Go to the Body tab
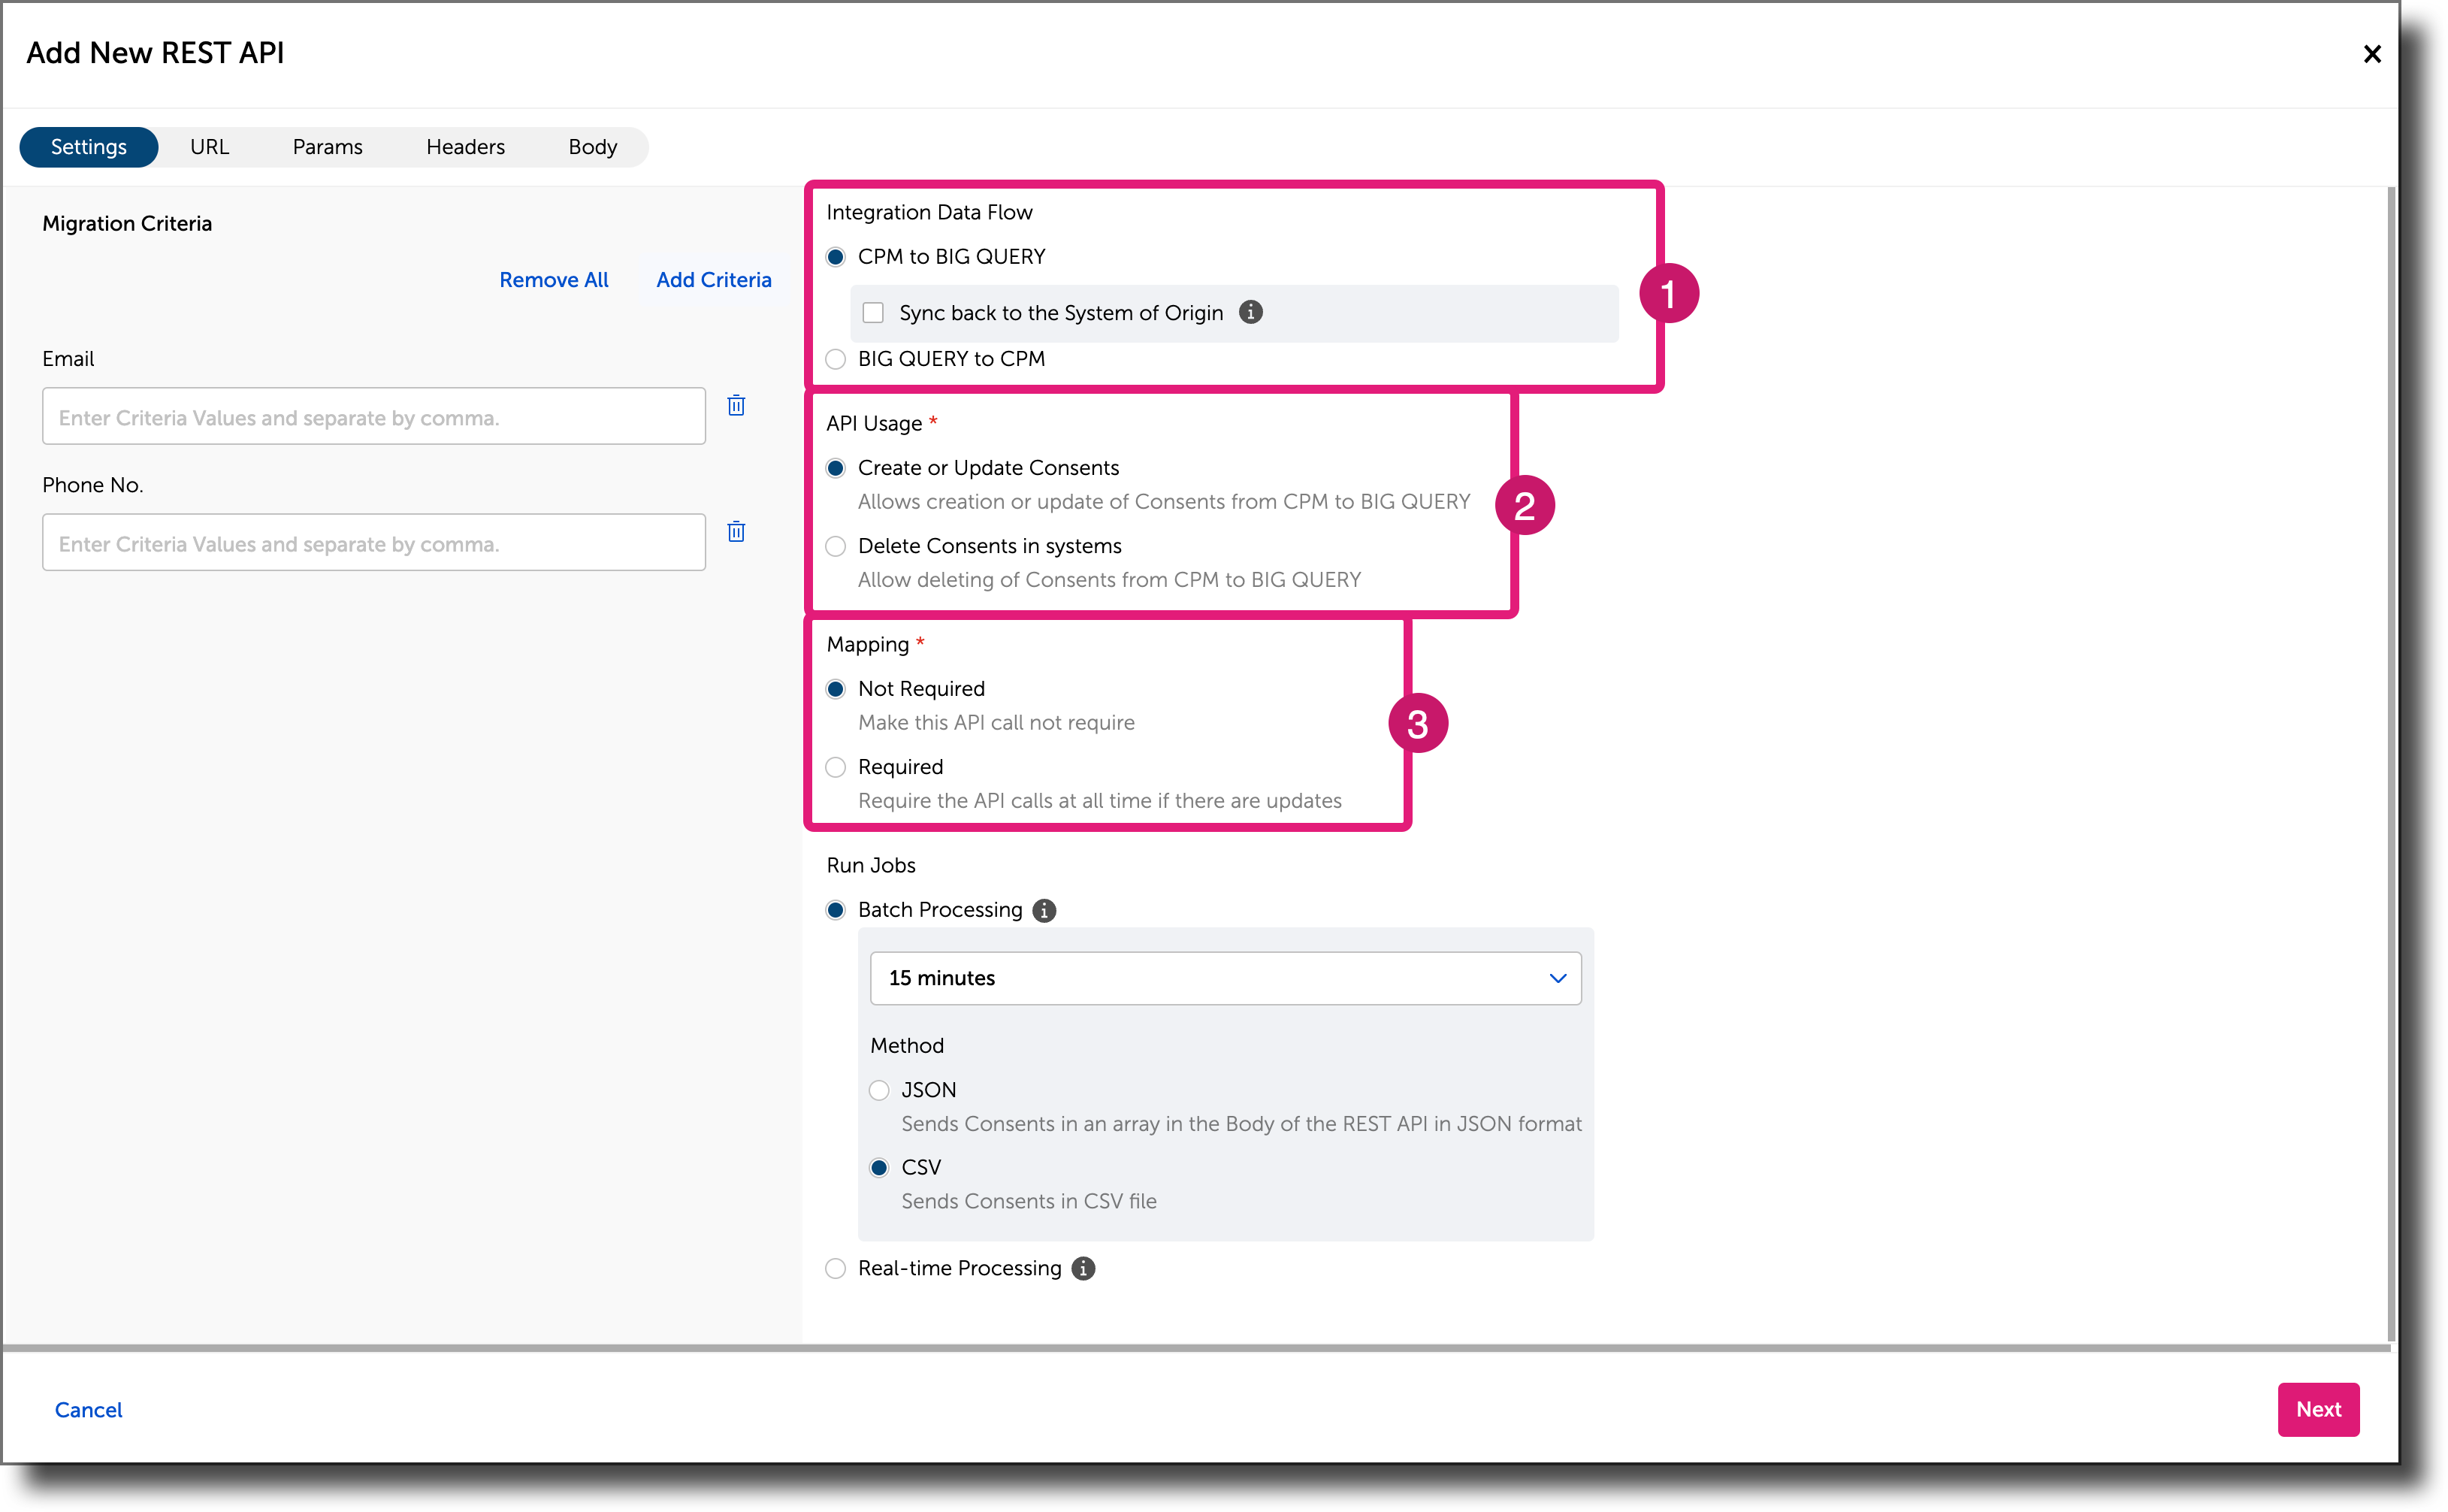 592,146
